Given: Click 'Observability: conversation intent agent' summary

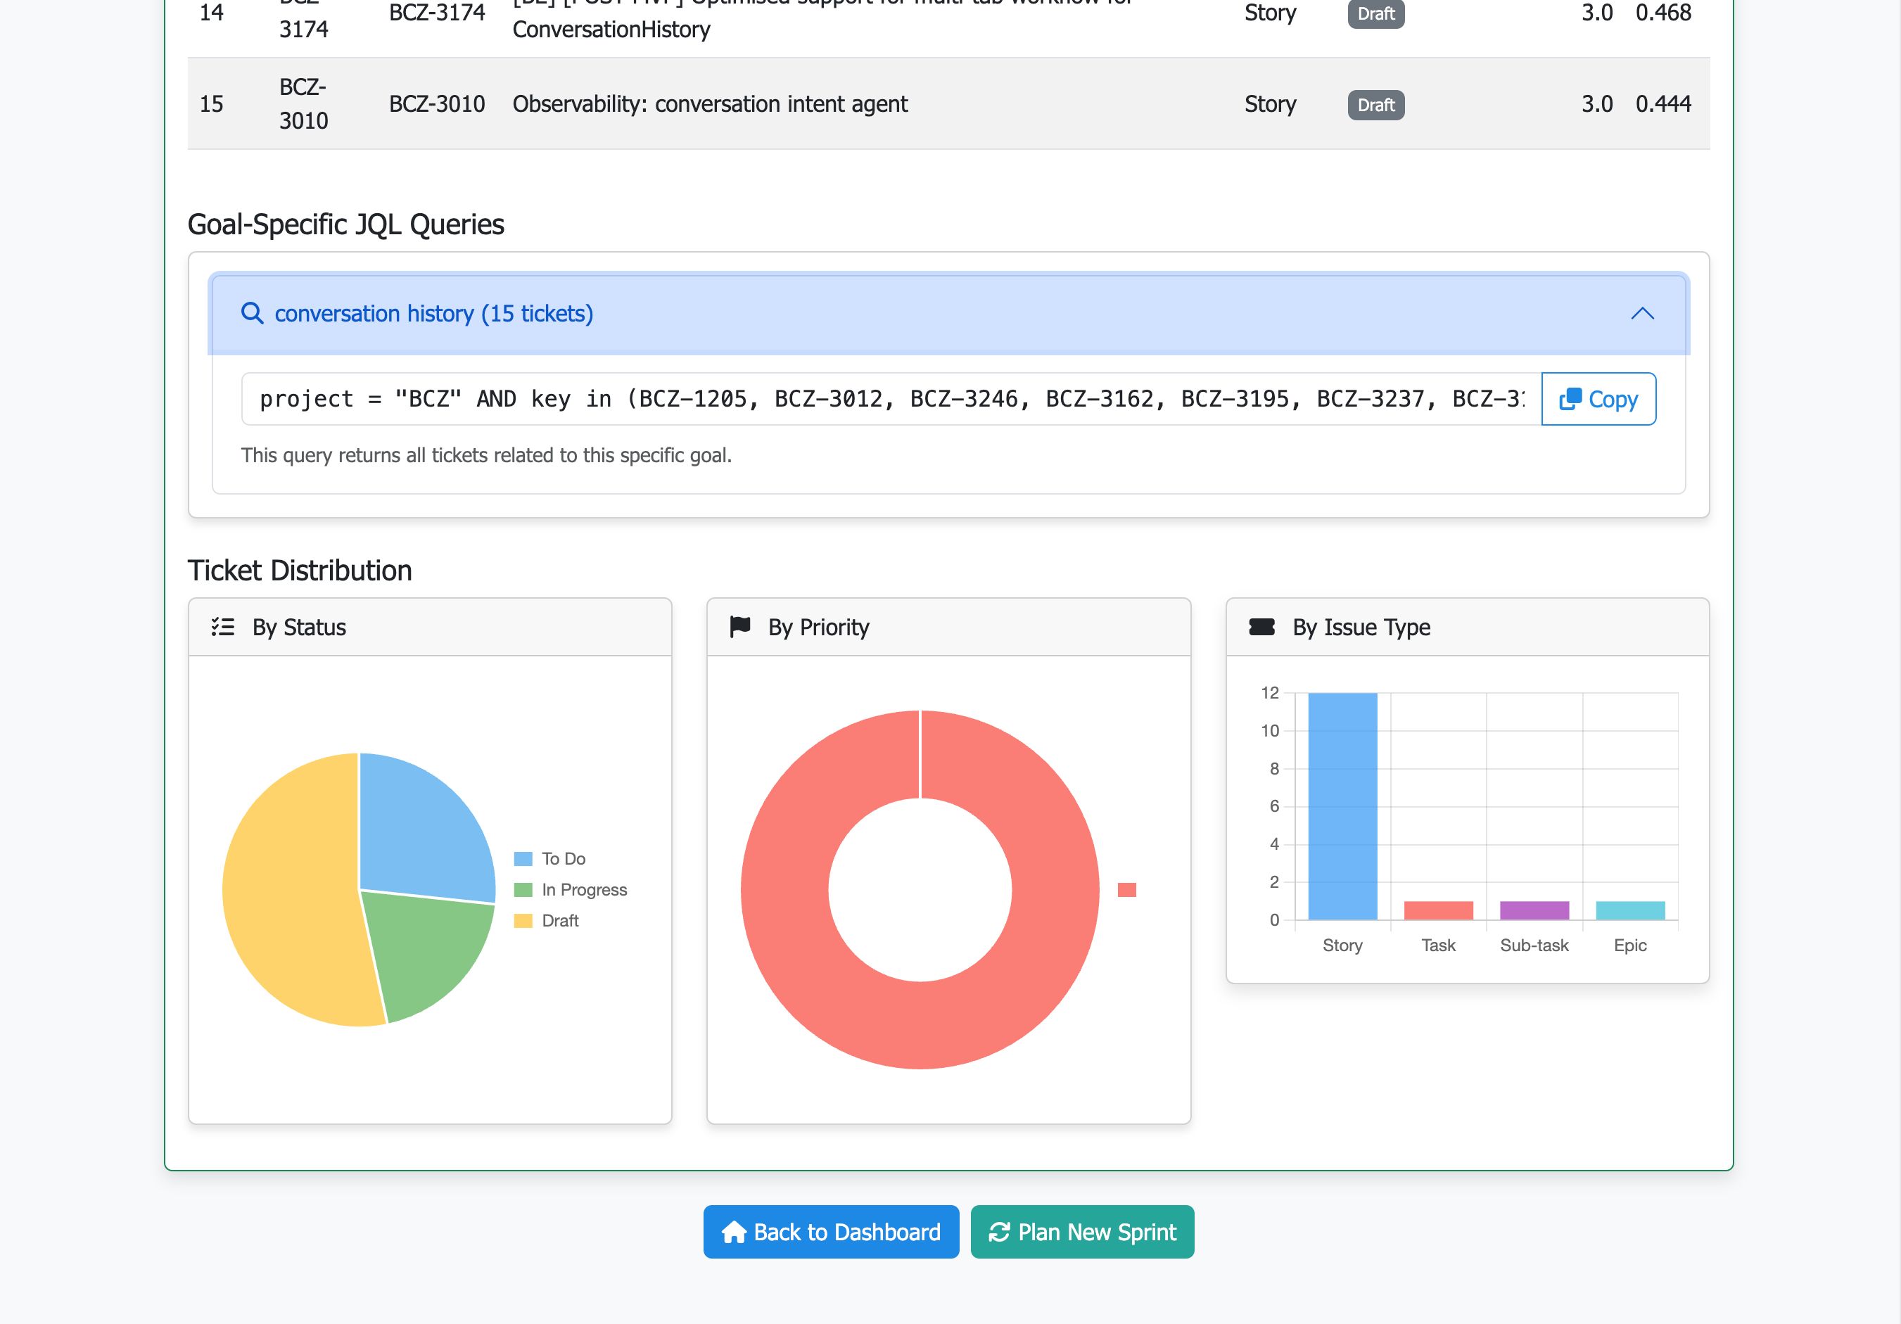Looking at the screenshot, I should click(711, 104).
